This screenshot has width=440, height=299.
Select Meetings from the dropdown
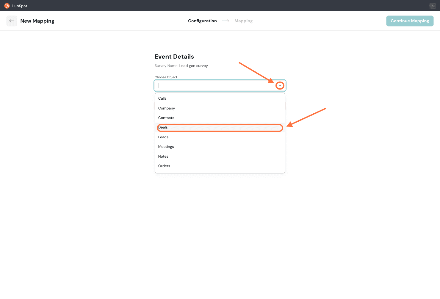pyautogui.click(x=166, y=147)
